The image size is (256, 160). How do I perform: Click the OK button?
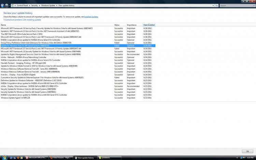247,151
